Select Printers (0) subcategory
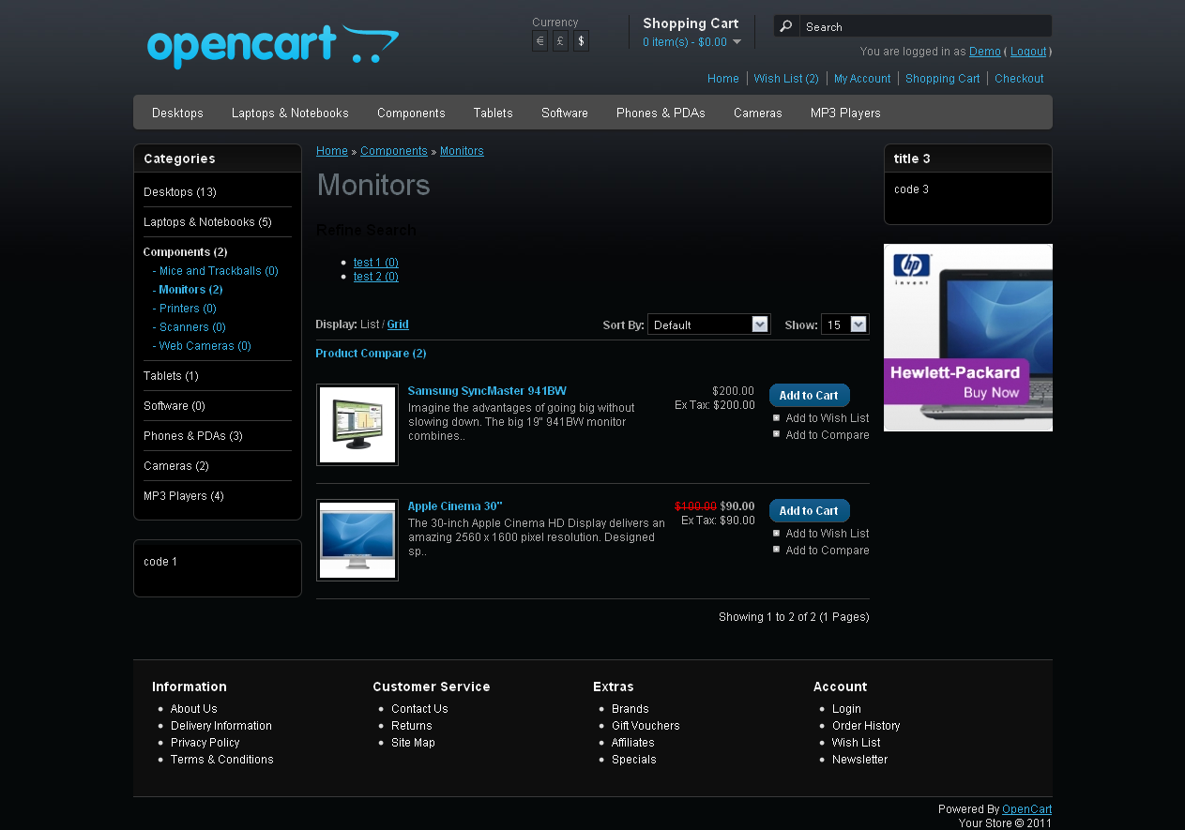1185x830 pixels. tap(188, 309)
